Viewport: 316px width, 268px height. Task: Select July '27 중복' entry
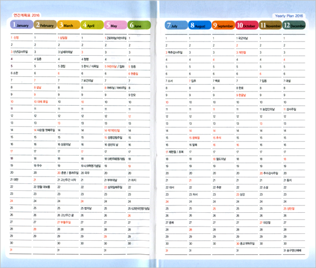coord(170,223)
